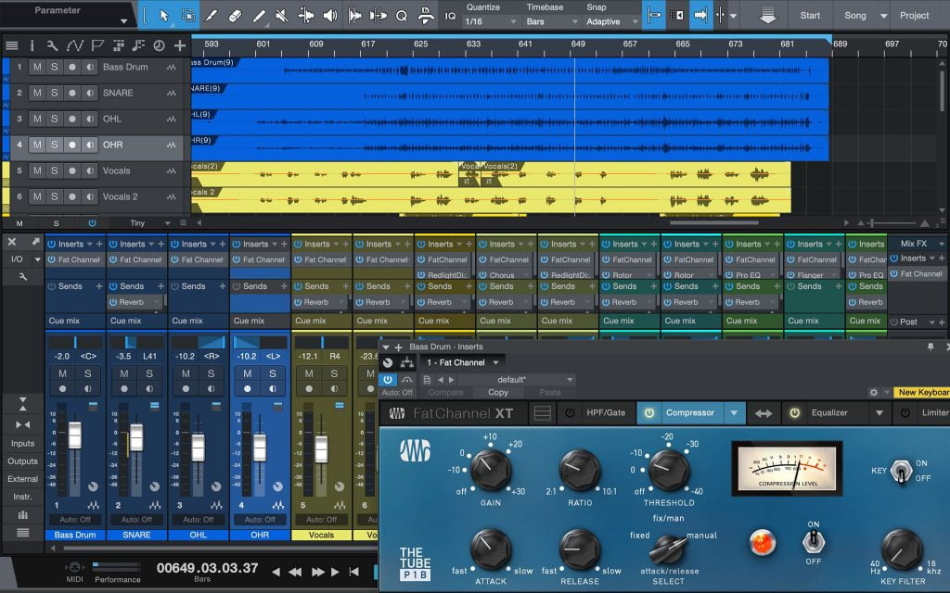This screenshot has width=950, height=593.
Task: Click the MIDI monitor icon
Action: tap(74, 568)
